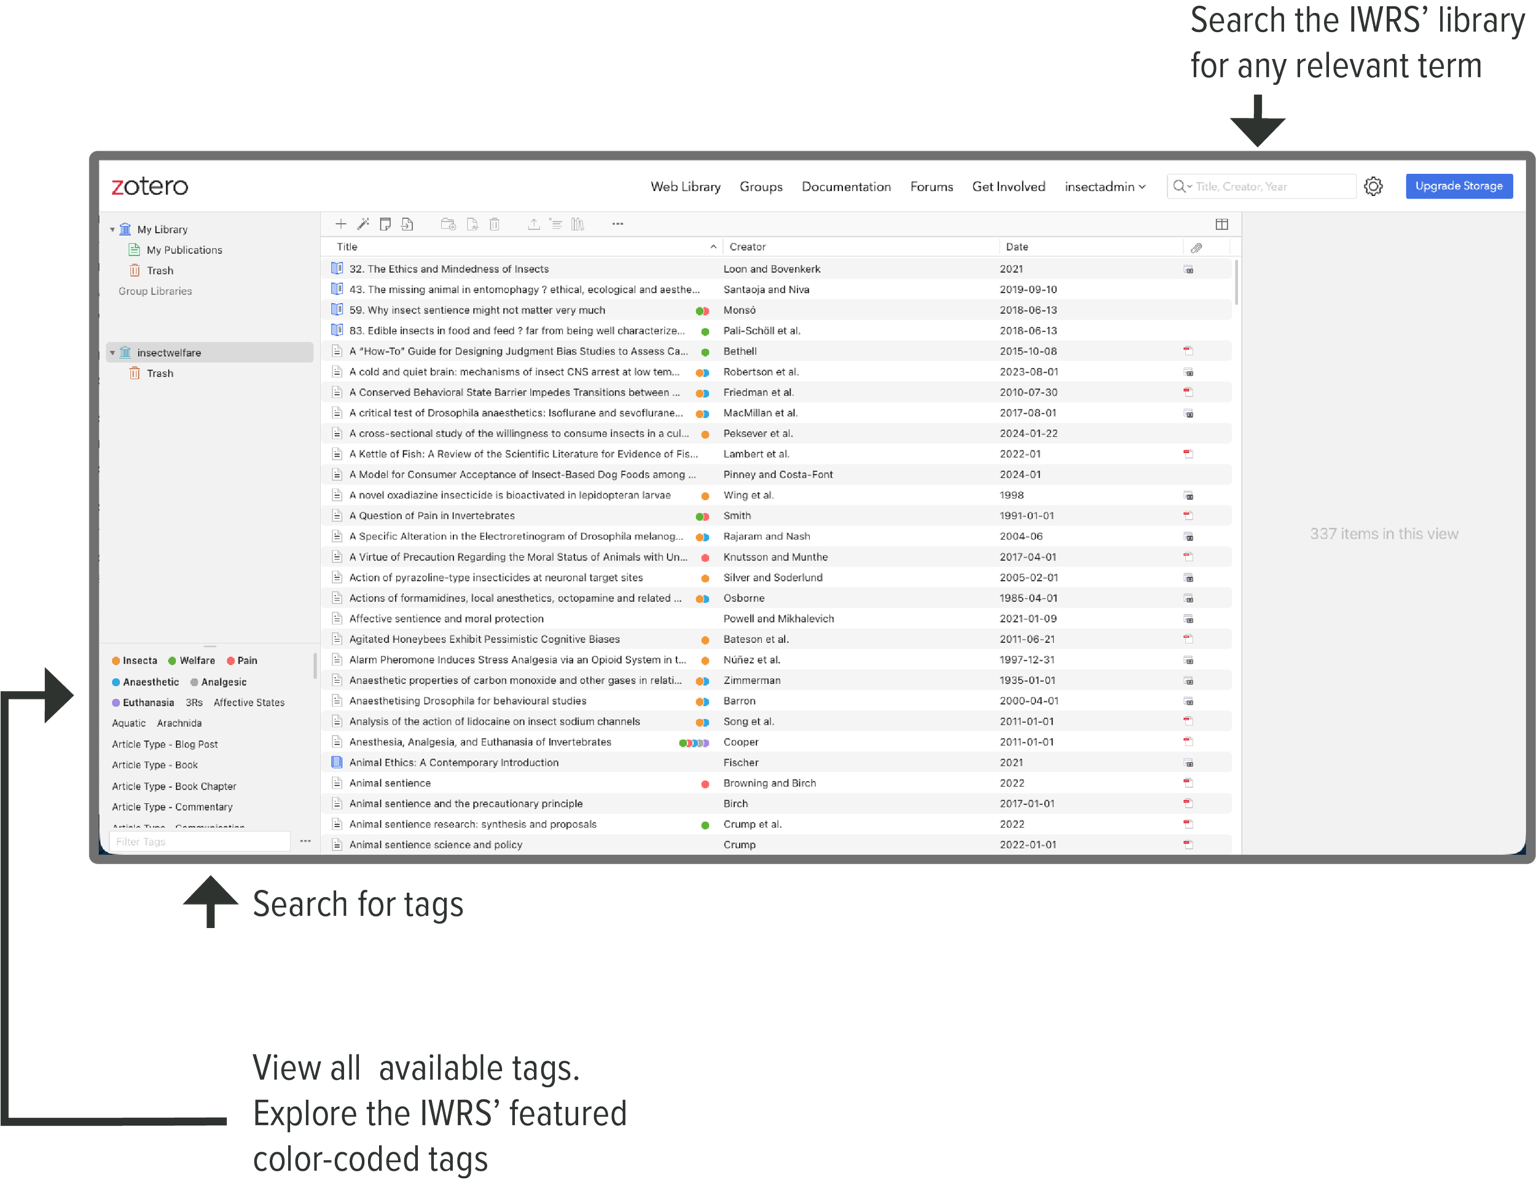Screen dimensions: 1536x1183
Task: Open the toolbar more-options ellipsis
Action: click(617, 224)
